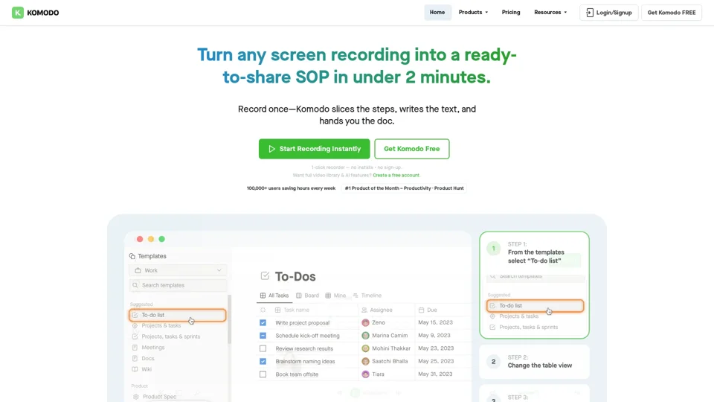The image size is (714, 402).
Task: Click the To-Dos title checkbox icon
Action: (265, 275)
